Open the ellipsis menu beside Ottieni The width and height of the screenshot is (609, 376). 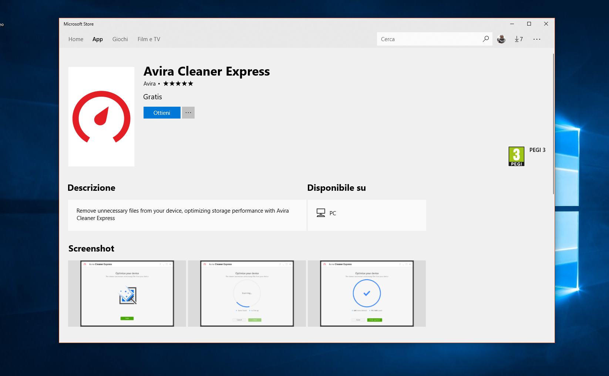pyautogui.click(x=188, y=113)
